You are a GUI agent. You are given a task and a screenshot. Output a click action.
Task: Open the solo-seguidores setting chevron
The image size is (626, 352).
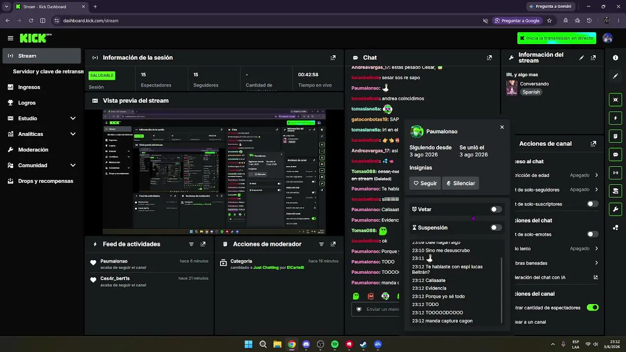click(x=597, y=189)
